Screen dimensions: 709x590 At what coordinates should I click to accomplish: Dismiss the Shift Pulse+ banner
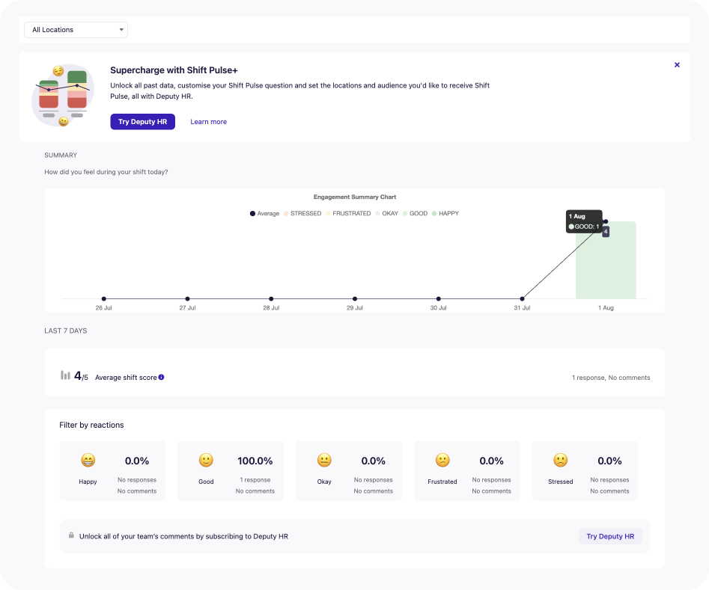677,65
